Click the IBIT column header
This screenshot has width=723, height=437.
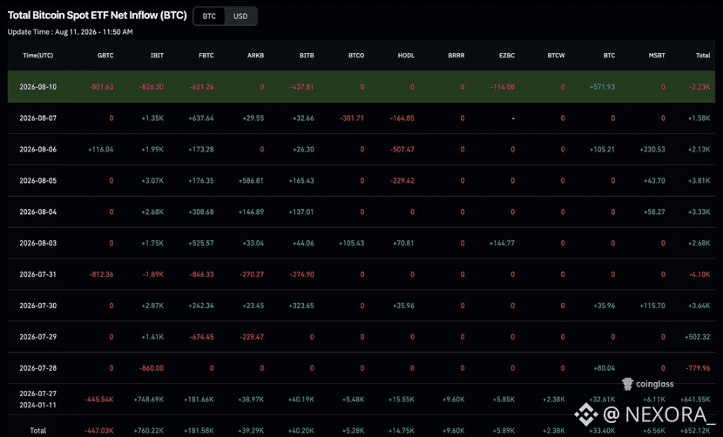[x=158, y=56]
